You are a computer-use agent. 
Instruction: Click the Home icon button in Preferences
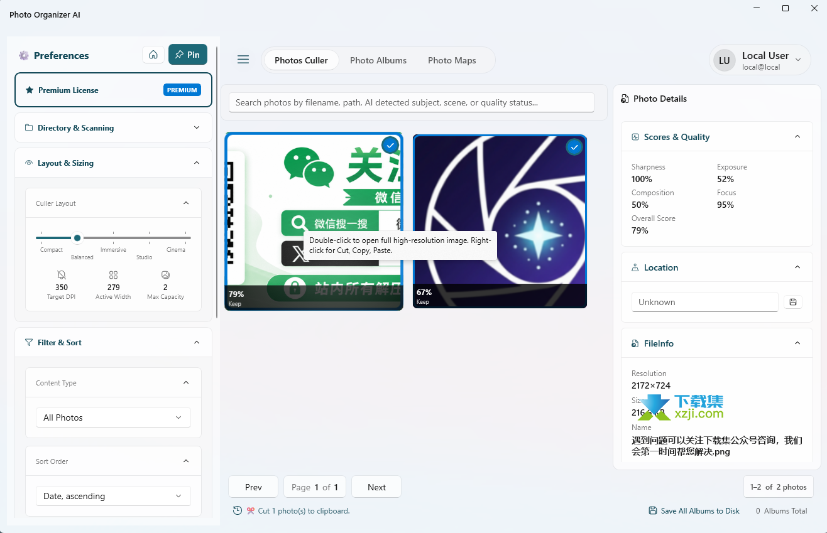coord(153,55)
